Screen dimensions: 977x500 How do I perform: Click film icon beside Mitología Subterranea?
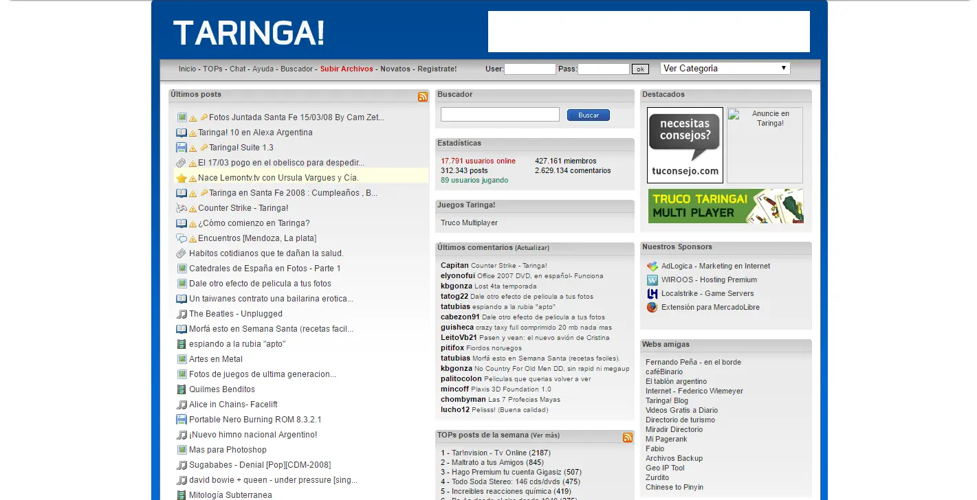[182, 495]
